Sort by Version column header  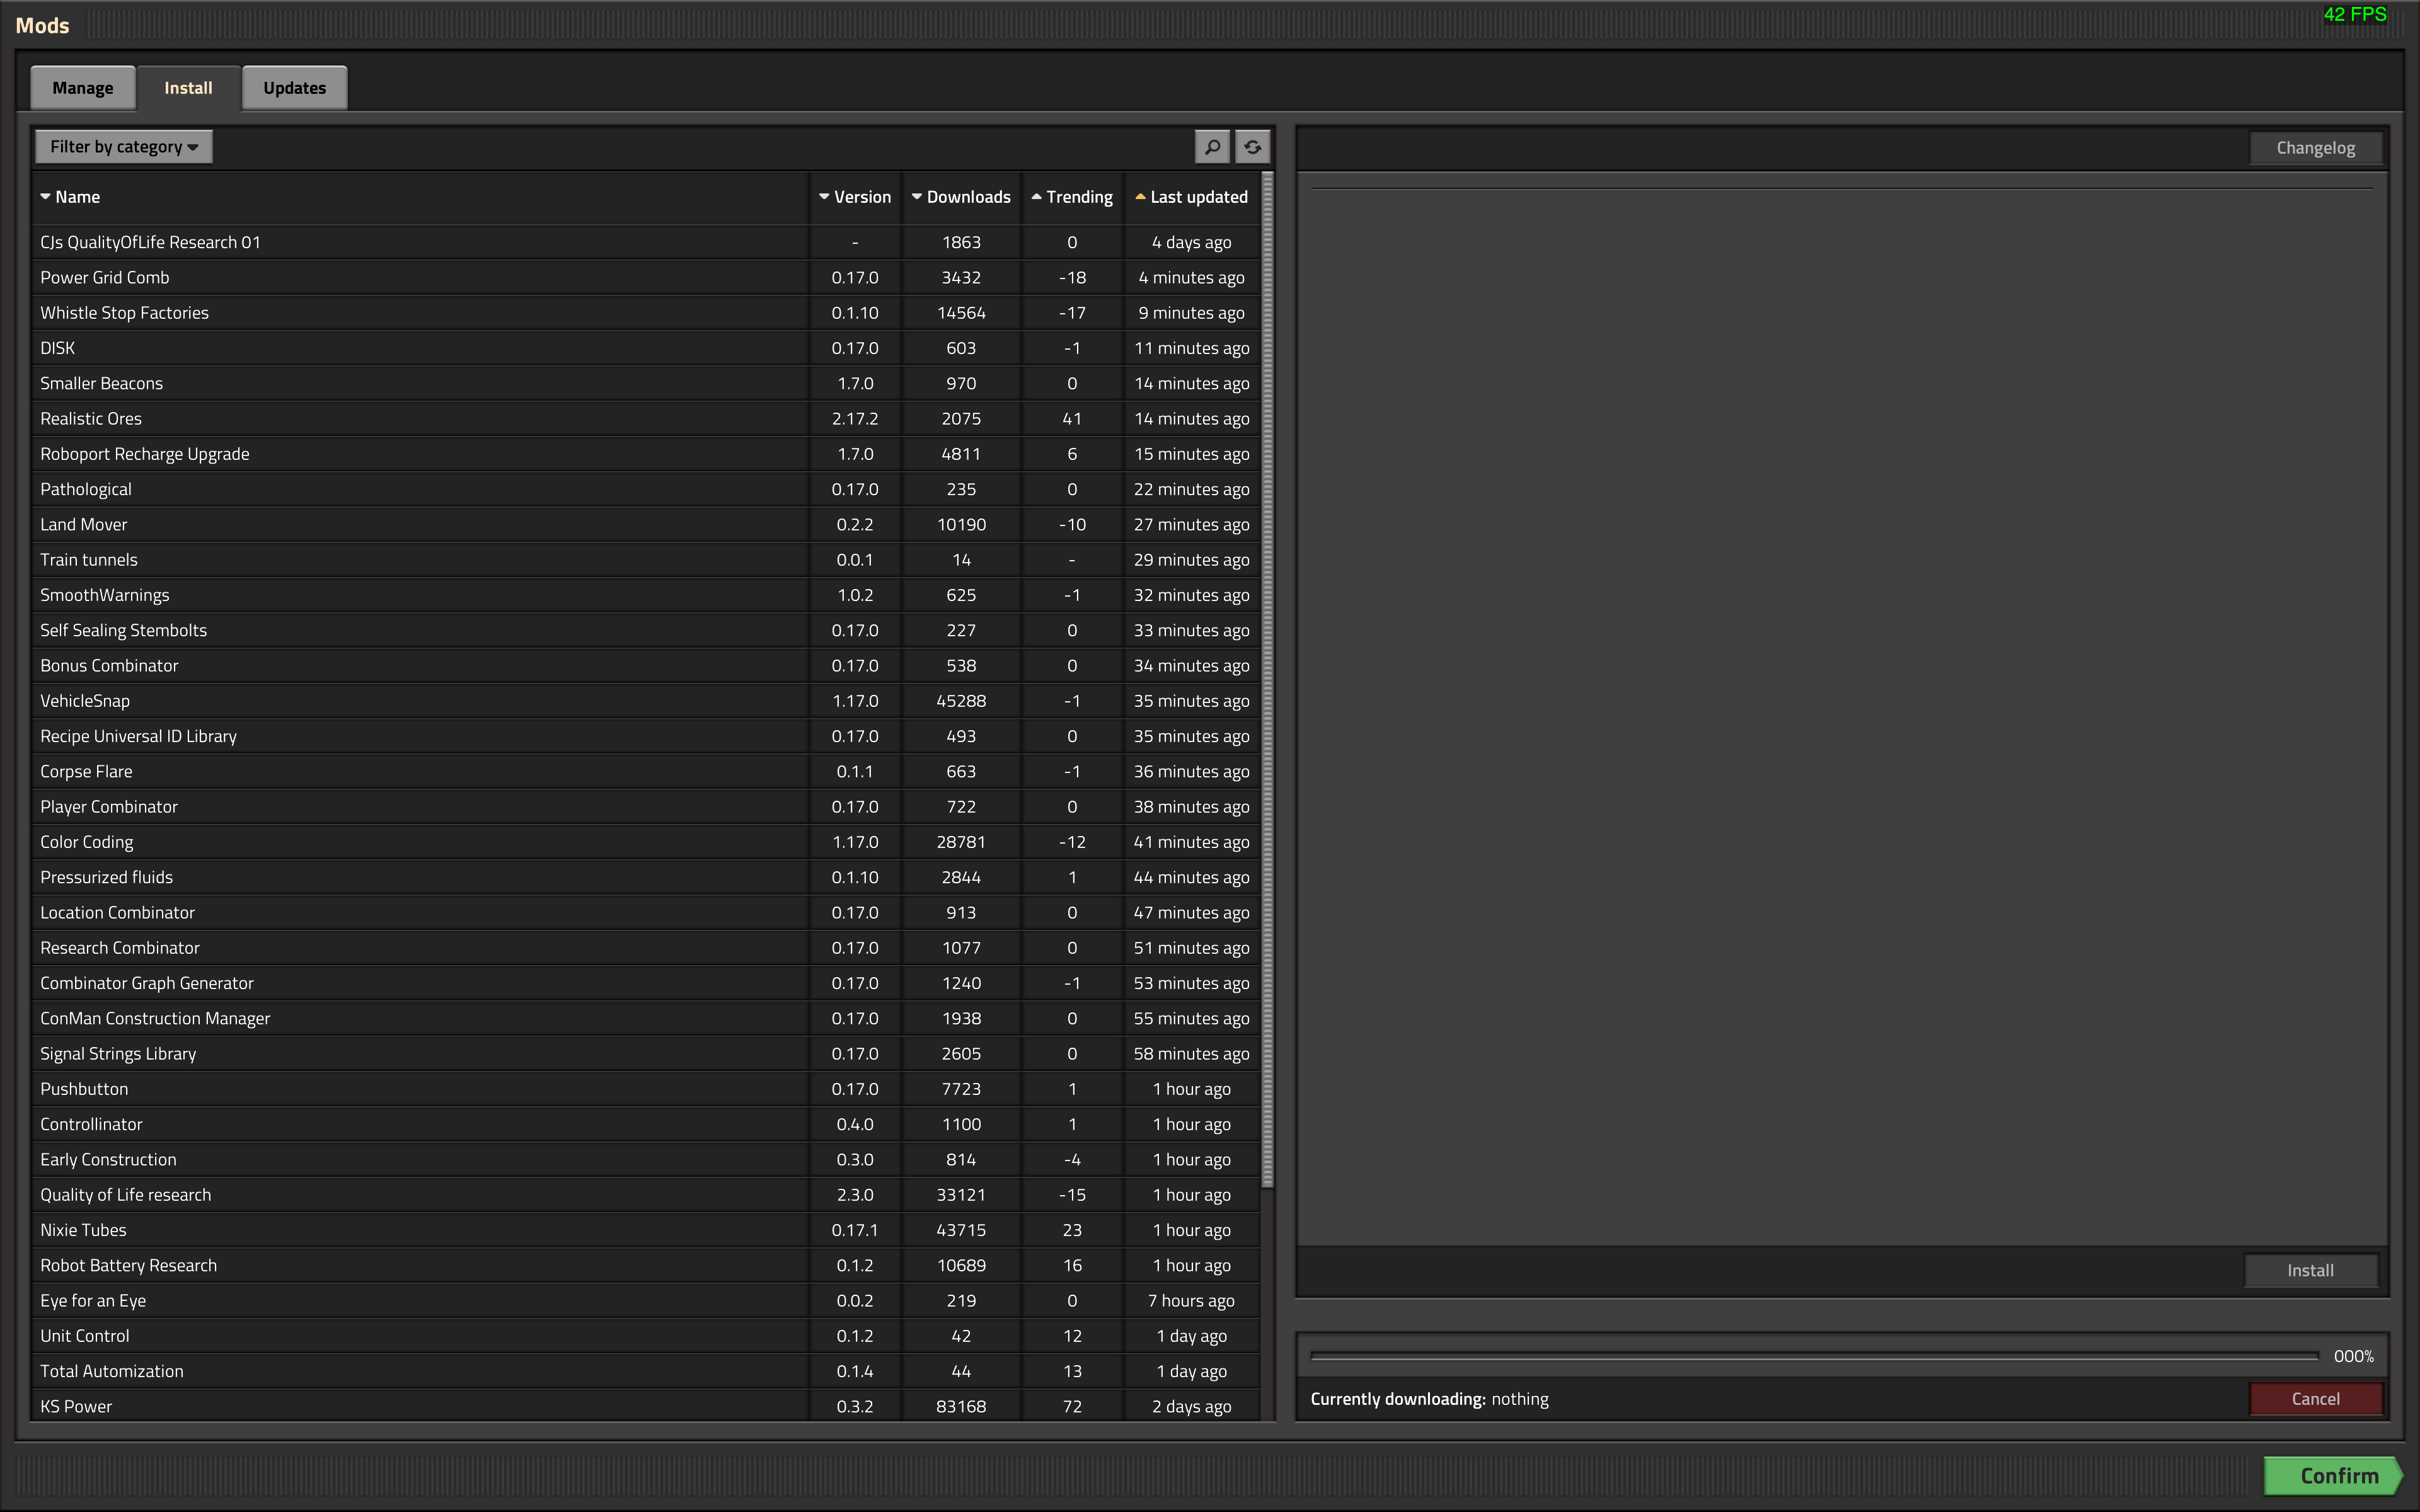[855, 197]
